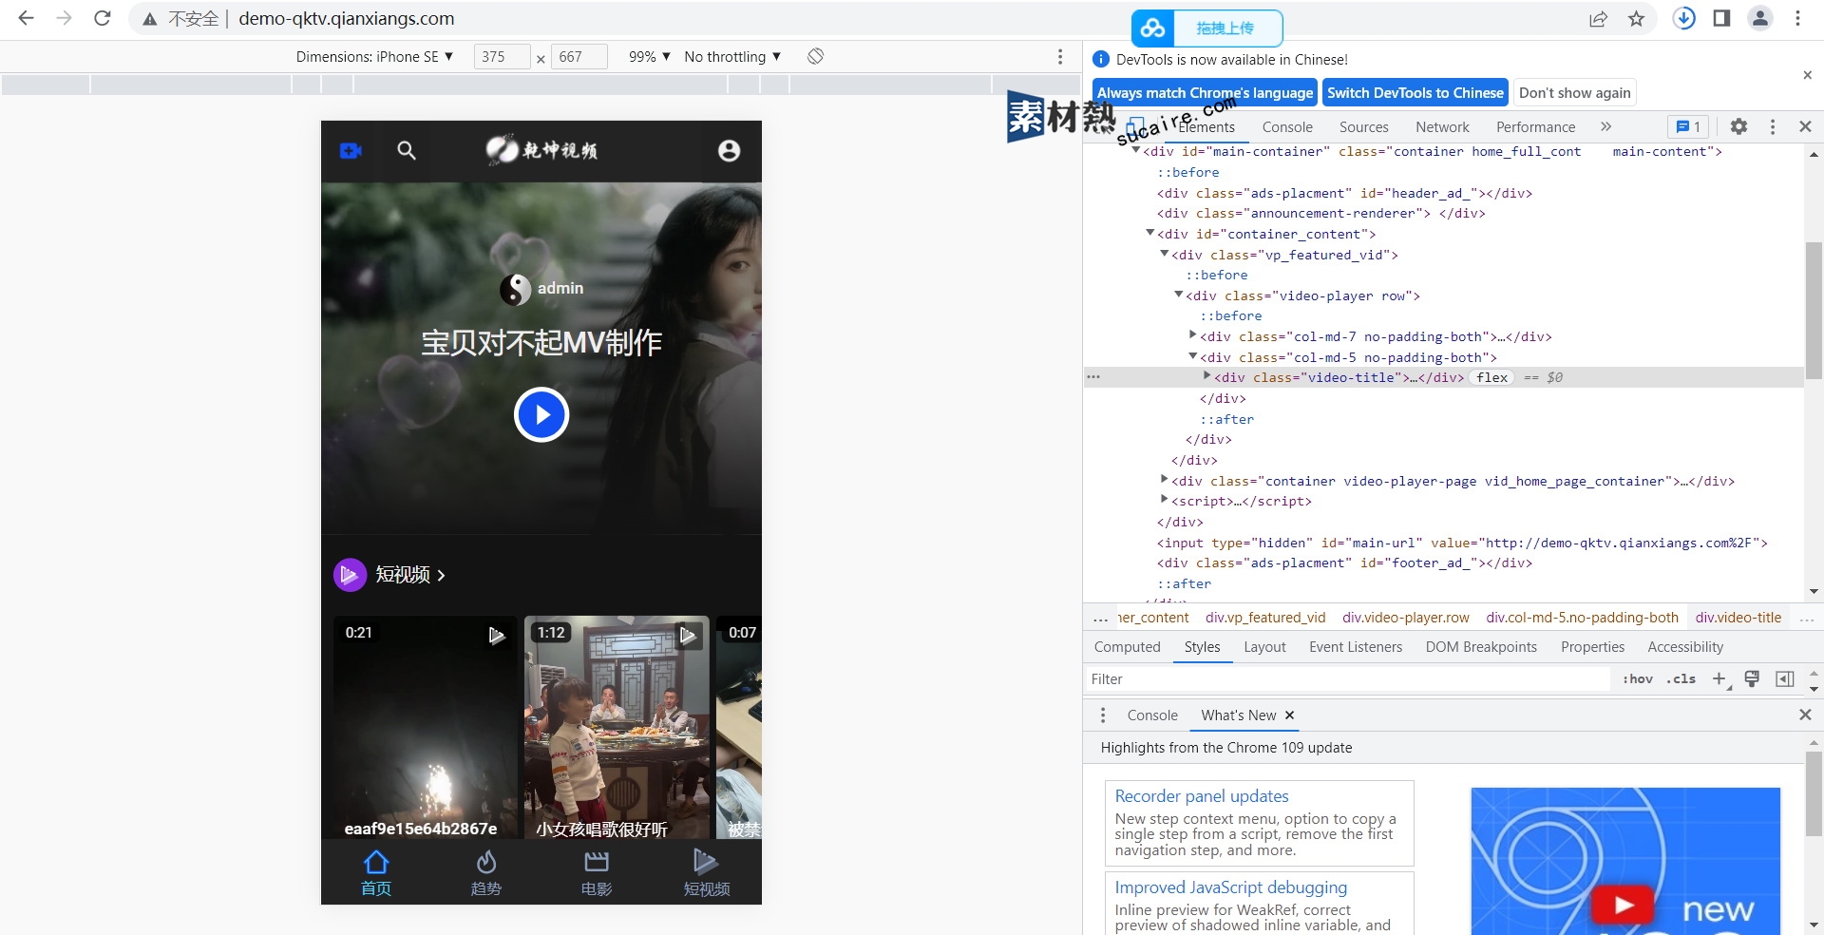The height and width of the screenshot is (935, 1824).
Task: Expand the script element node
Action: click(x=1165, y=500)
